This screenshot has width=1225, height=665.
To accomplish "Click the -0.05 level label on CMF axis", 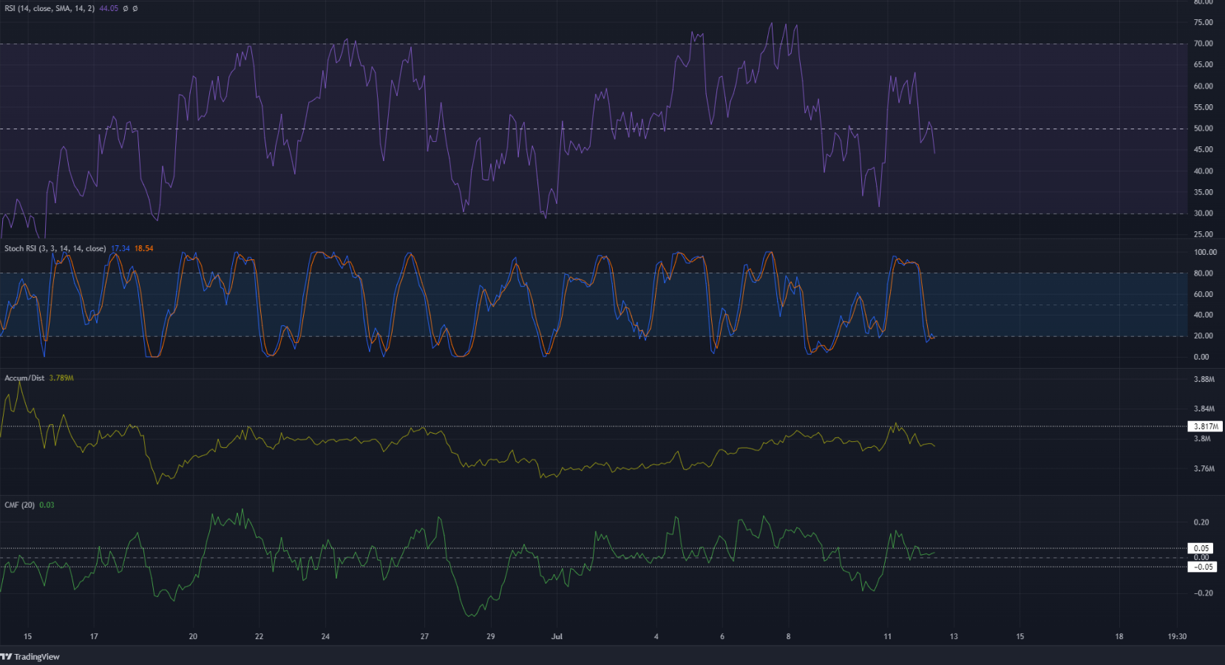I will [x=1203, y=567].
